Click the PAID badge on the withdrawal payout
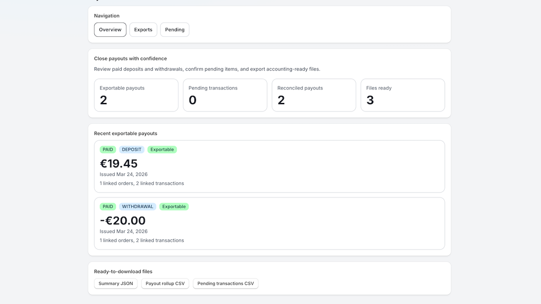The image size is (541, 304). (x=108, y=207)
